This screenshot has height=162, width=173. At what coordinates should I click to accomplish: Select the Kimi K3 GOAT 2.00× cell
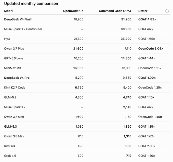[147, 146]
